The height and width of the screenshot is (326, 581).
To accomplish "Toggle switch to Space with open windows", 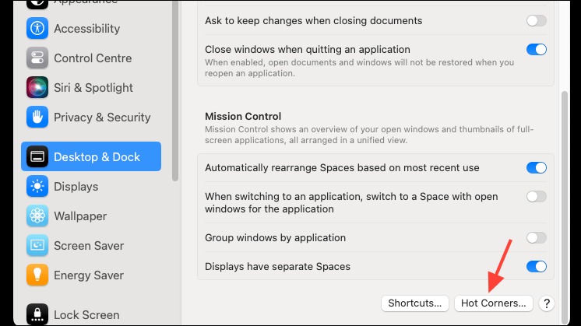I will pyautogui.click(x=536, y=197).
